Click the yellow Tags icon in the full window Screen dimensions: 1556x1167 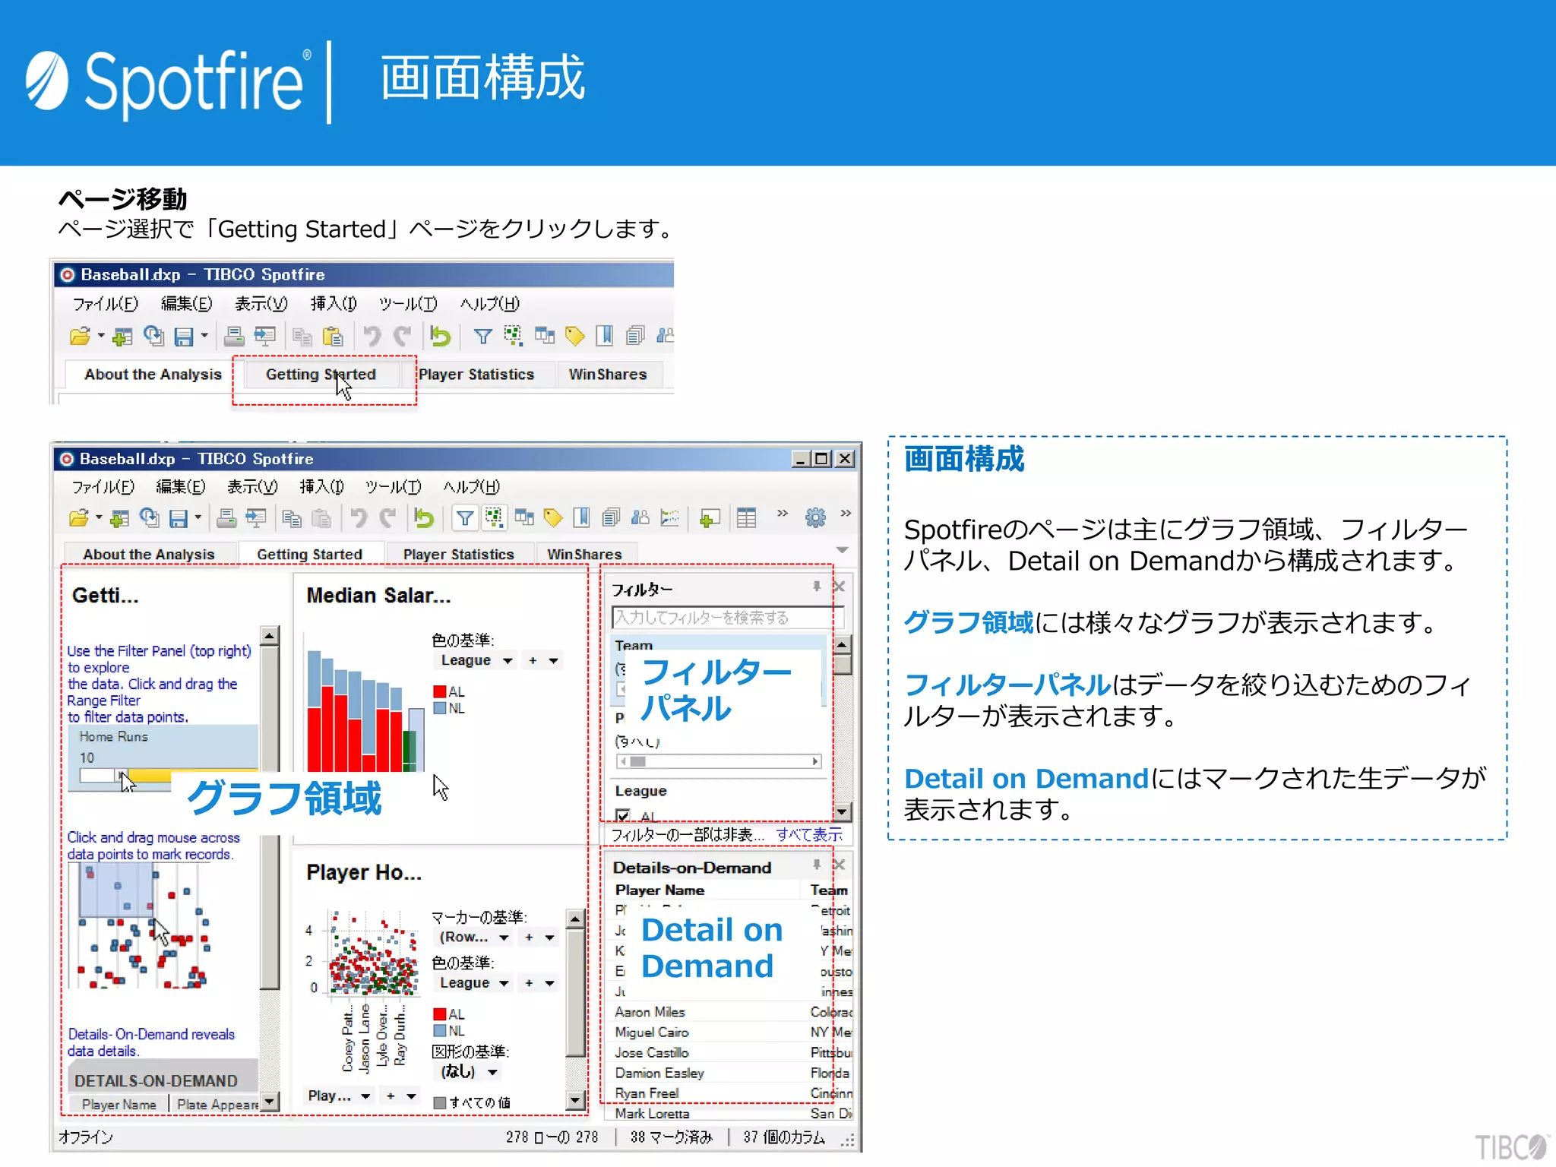pos(553,519)
